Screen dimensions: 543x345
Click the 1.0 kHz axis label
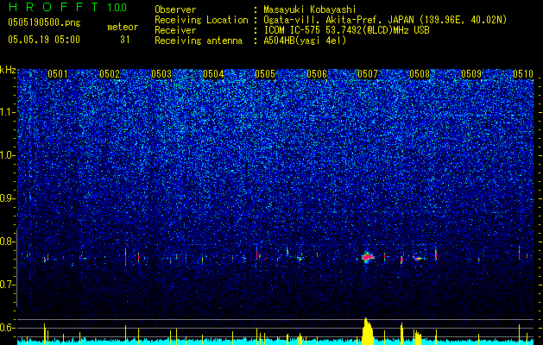(7, 156)
